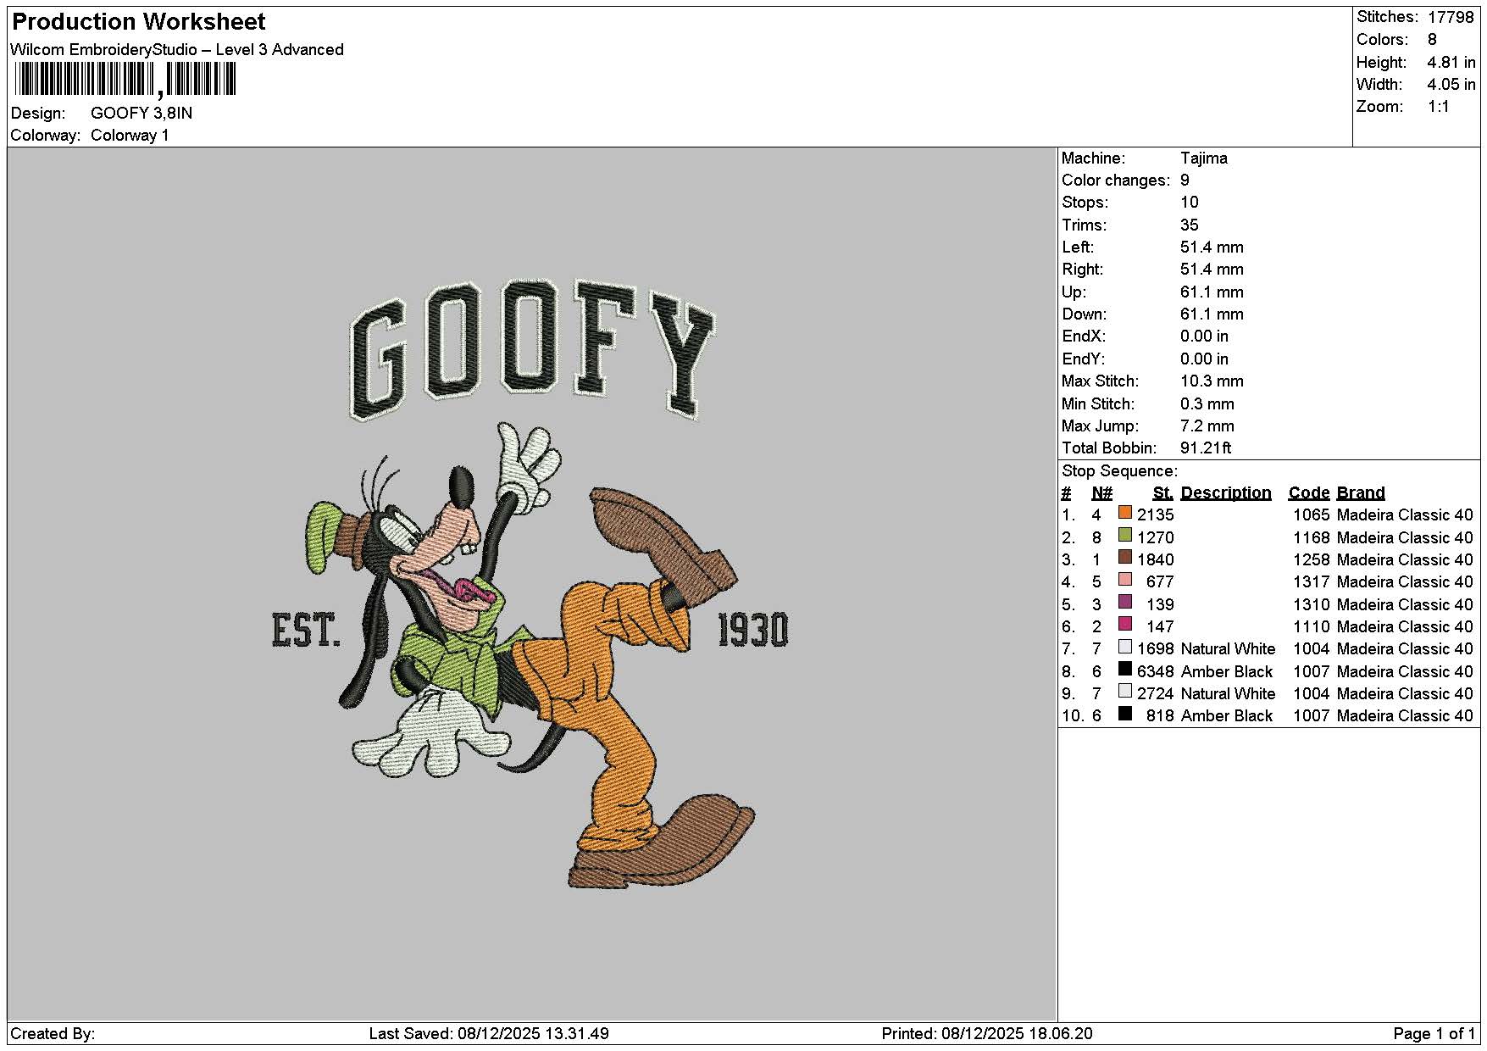Click the Brand column header
This screenshot has width=1487, height=1051.
click(1360, 493)
